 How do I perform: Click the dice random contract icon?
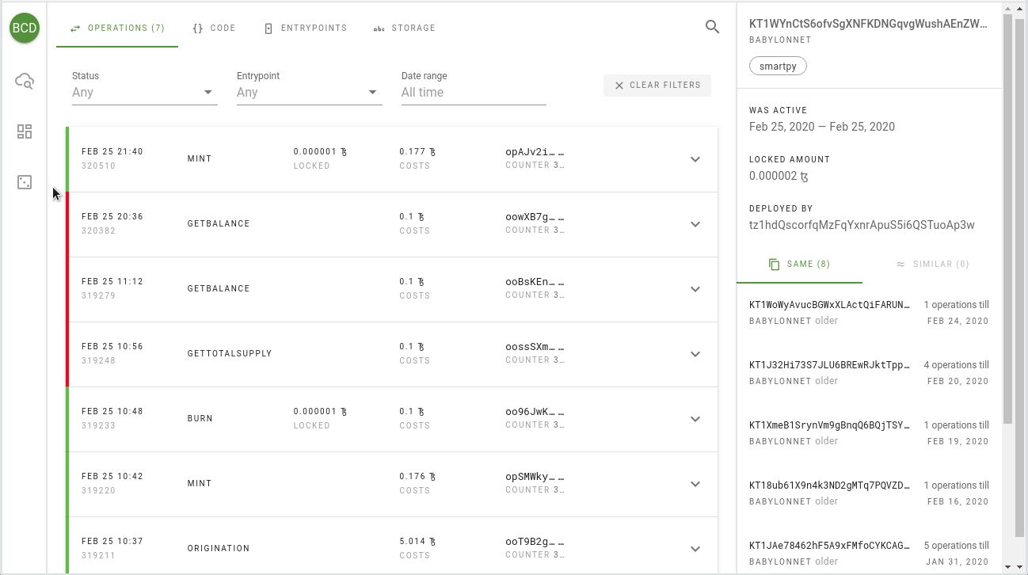pyautogui.click(x=25, y=182)
